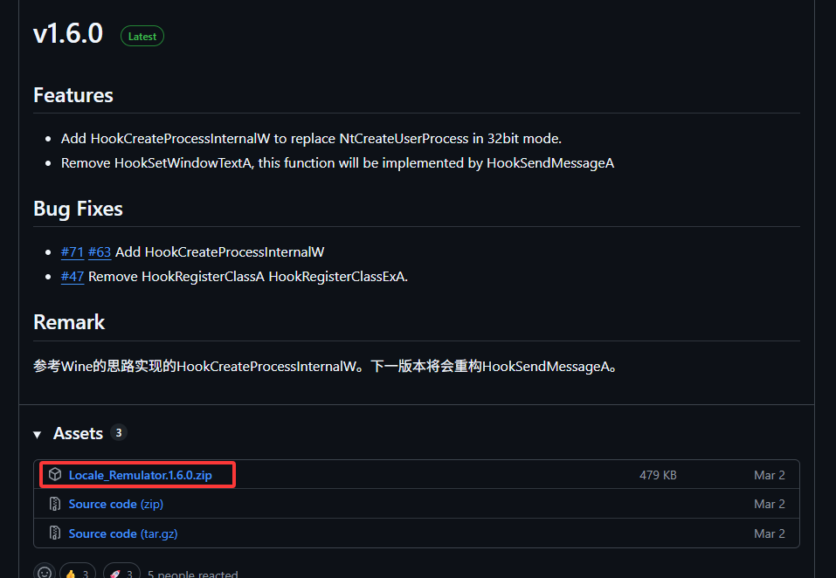This screenshot has height=578, width=836.
Task: Download Source code (zip)
Action: (x=114, y=504)
